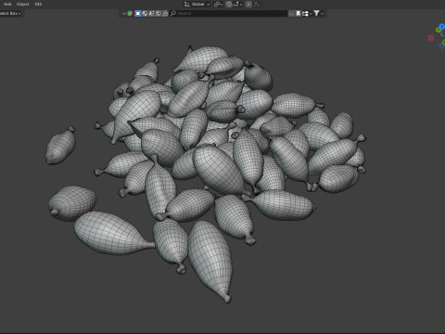This screenshot has height=334, width=445.
Task: Open the display settings icon
Action: pos(305,13)
